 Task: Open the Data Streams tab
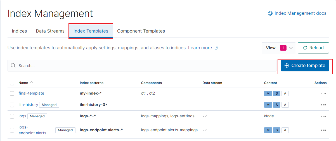[x=50, y=31]
